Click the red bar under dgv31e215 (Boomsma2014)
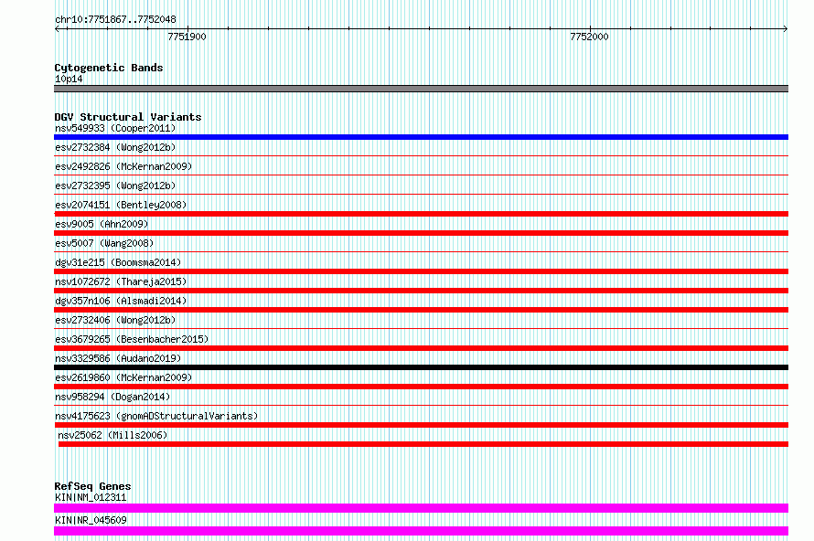The height and width of the screenshot is (541, 814). (x=421, y=271)
